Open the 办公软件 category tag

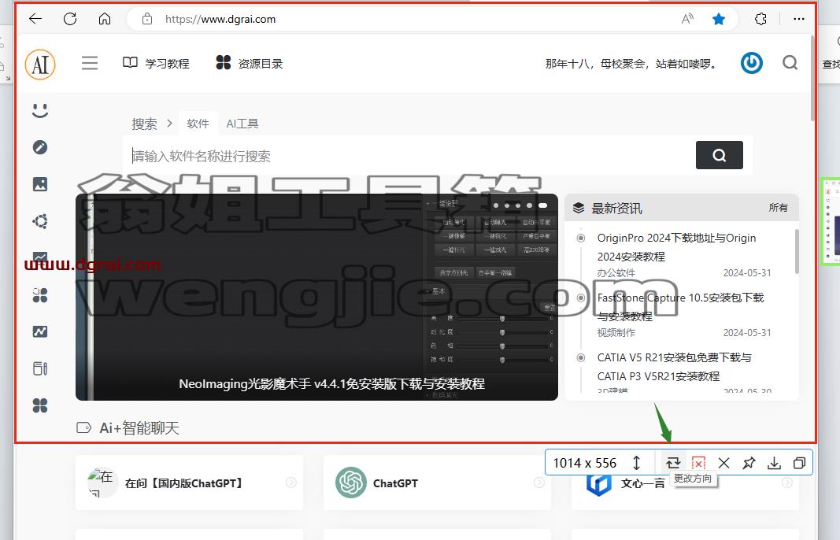(x=616, y=272)
